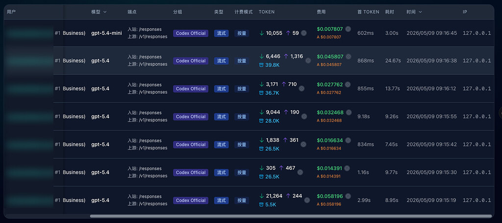The width and height of the screenshot is (502, 223).
Task: Click the 2.99s first token value
Action: [364, 200]
